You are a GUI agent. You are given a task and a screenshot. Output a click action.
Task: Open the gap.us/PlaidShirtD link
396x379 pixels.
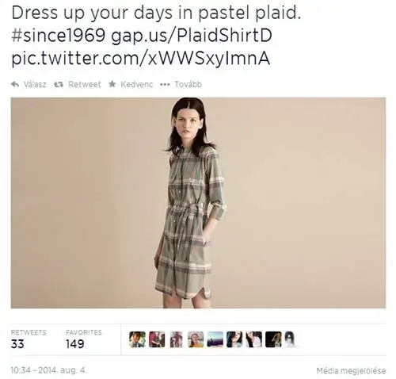point(192,36)
